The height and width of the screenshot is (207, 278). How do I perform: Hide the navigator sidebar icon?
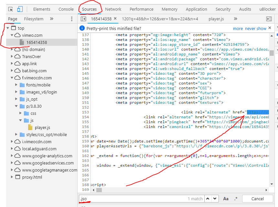coord(83,19)
